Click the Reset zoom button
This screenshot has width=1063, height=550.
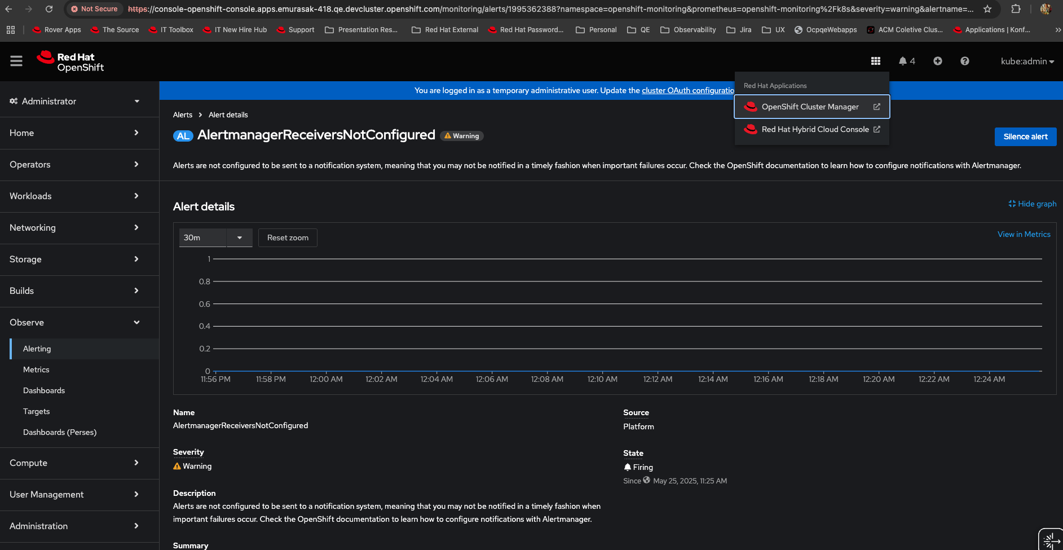(x=288, y=237)
